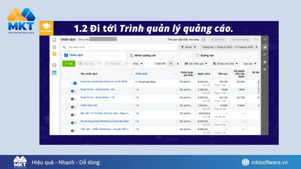Click the search magnifier icon
This screenshot has width=301, height=169.
(x=64, y=47)
